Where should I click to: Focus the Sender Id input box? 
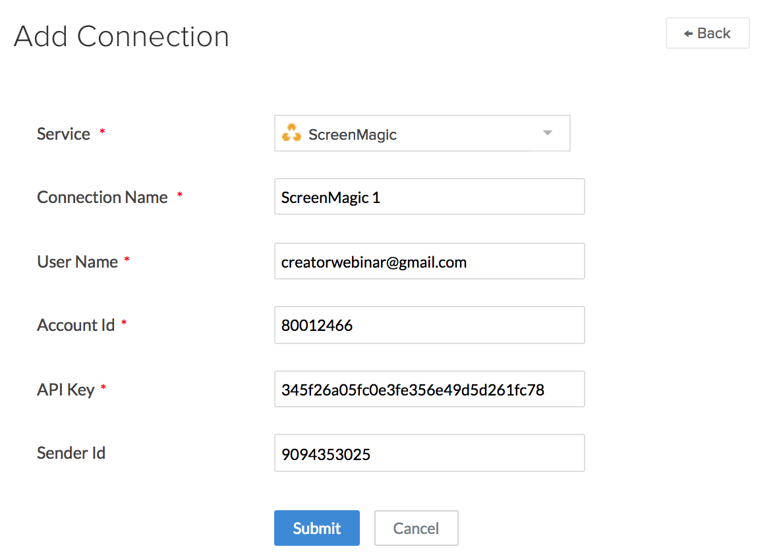point(429,453)
